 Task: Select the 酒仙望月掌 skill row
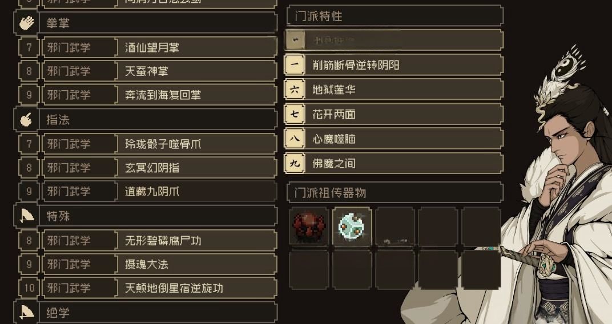(148, 47)
